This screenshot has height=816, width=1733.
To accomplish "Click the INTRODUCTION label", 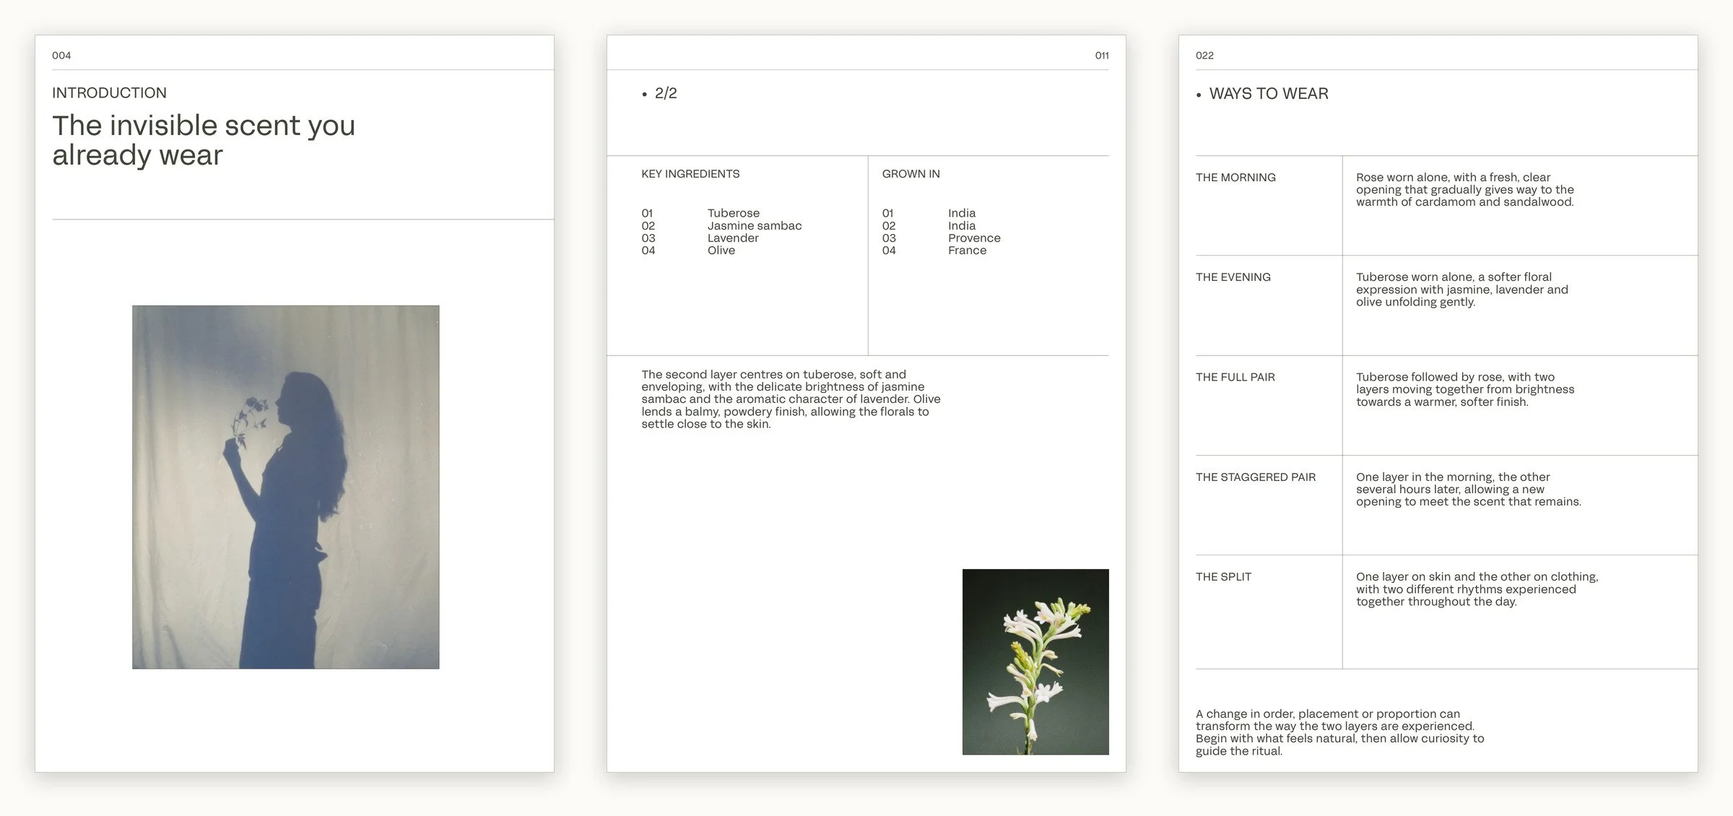I will [109, 92].
